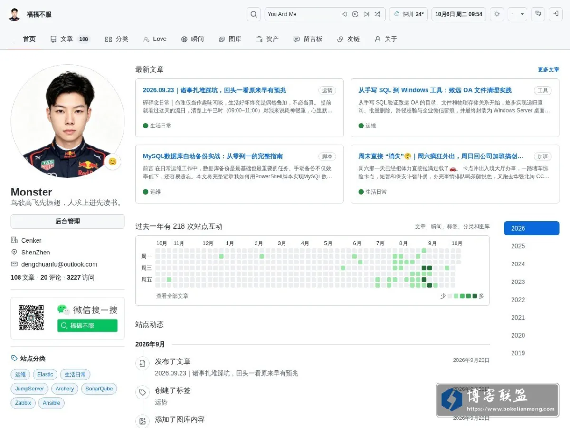
Task: Open the 友链 friend links nav item
Action: pos(348,39)
